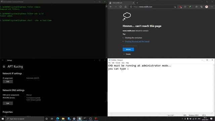
Task: Focus the address bar showing www.reddit.com
Action: [153, 7]
